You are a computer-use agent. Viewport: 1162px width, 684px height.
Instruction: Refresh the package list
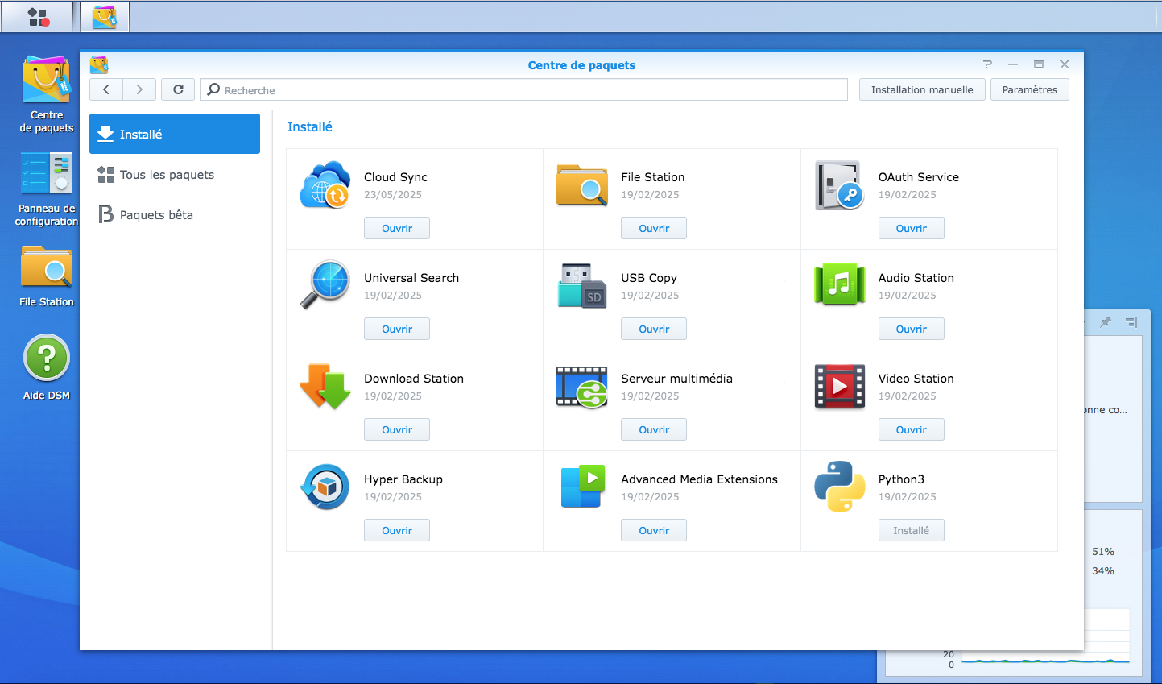coord(178,89)
